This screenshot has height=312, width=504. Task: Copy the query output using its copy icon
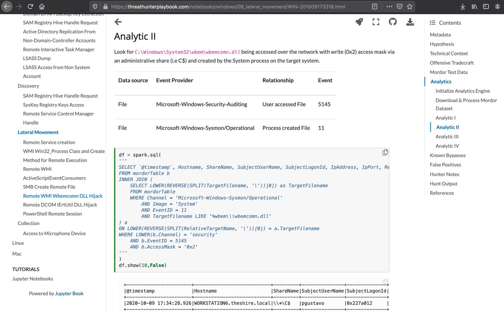[x=385, y=282]
